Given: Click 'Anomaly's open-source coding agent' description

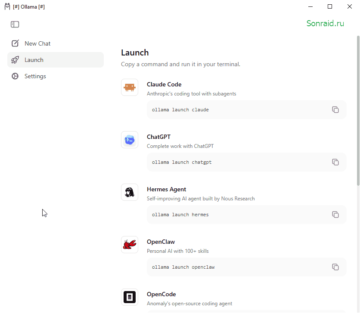Looking at the screenshot, I should click(x=189, y=304).
